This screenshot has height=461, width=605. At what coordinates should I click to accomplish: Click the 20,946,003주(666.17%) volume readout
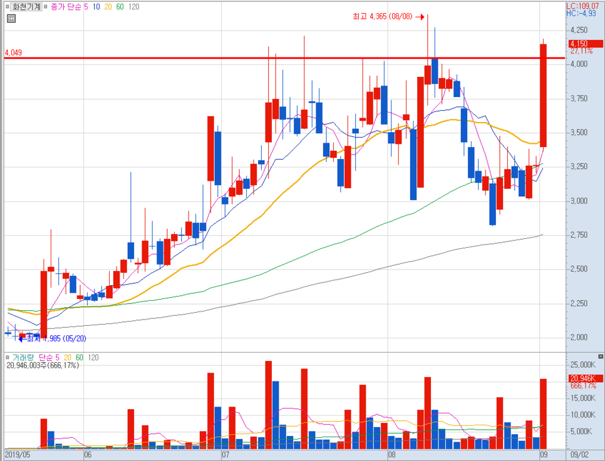[43, 365]
